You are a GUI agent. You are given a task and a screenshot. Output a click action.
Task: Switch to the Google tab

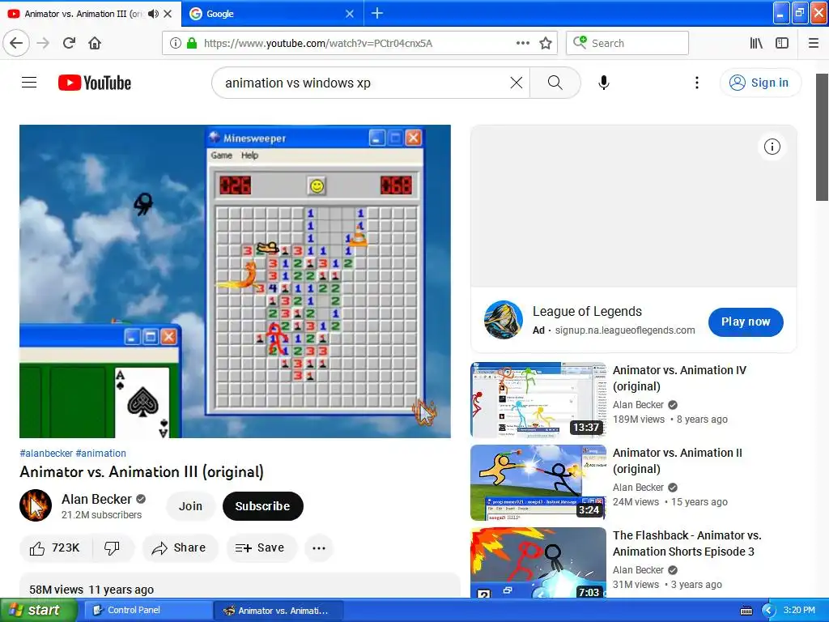click(272, 14)
